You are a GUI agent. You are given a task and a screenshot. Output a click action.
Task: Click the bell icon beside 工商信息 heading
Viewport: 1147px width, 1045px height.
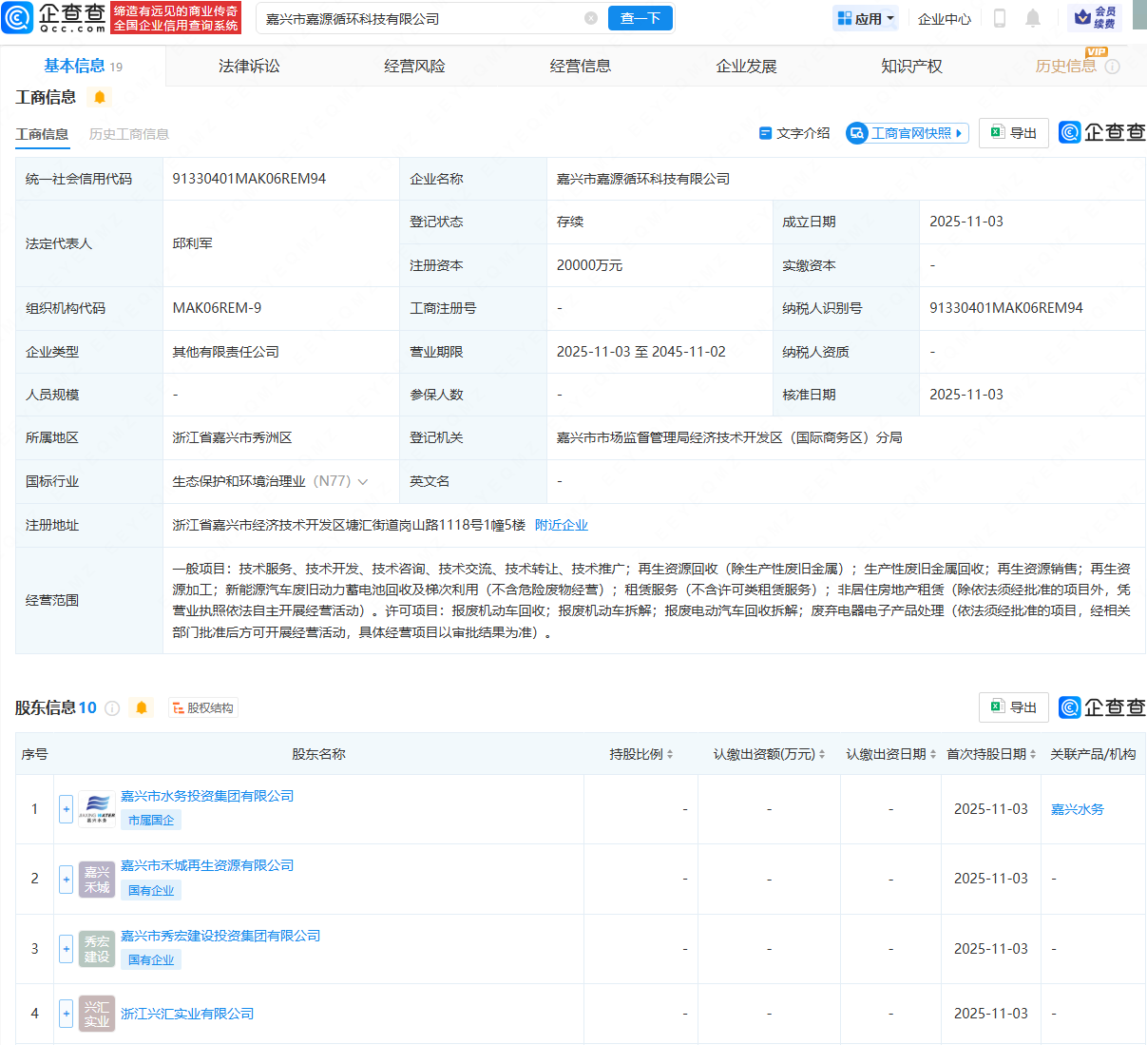click(x=100, y=97)
